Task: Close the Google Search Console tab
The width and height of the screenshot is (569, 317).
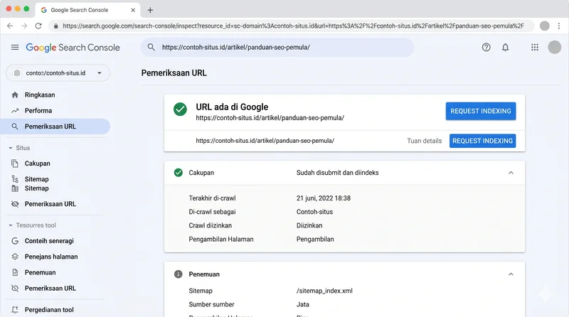Action: pyautogui.click(x=133, y=10)
